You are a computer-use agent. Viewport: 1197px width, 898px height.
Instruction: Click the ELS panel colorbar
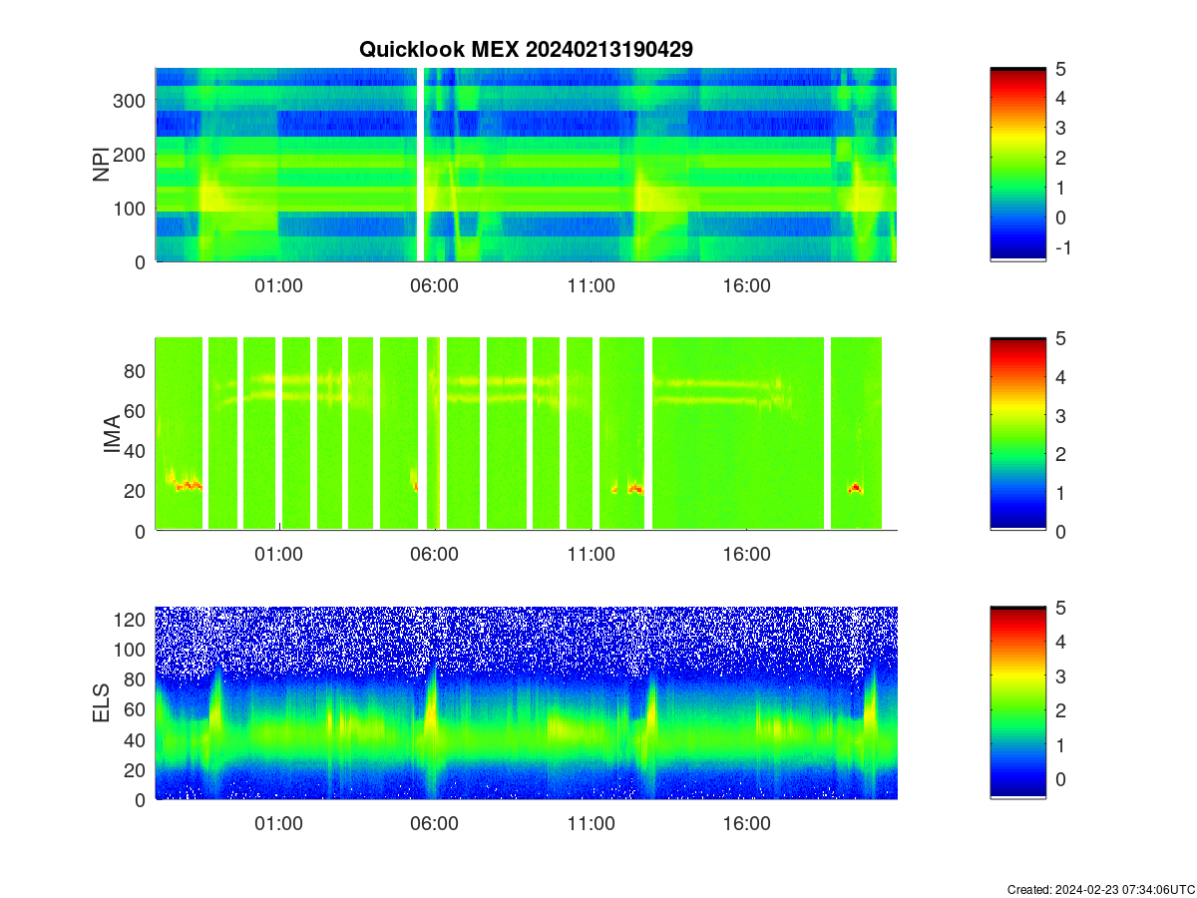click(x=1017, y=702)
